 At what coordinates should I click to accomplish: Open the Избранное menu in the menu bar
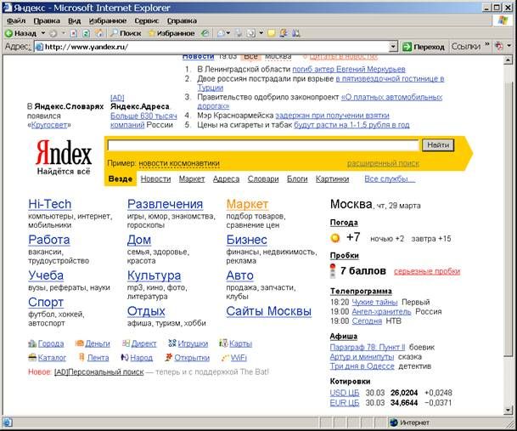point(108,20)
